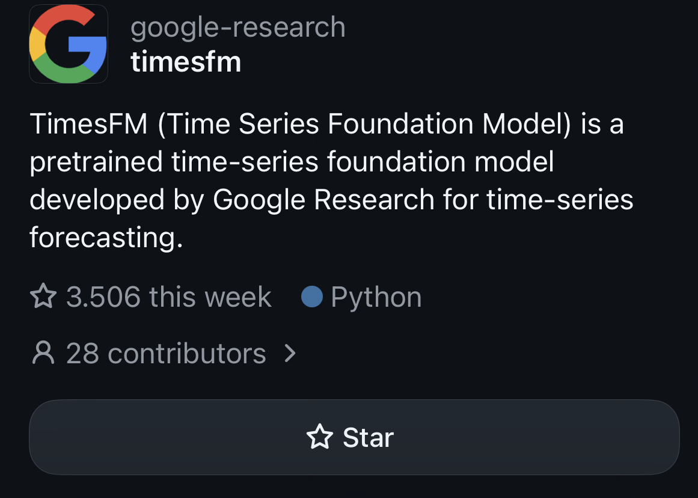Click the star icon beside 3.506 this week
The width and height of the screenshot is (698, 498).
43,297
